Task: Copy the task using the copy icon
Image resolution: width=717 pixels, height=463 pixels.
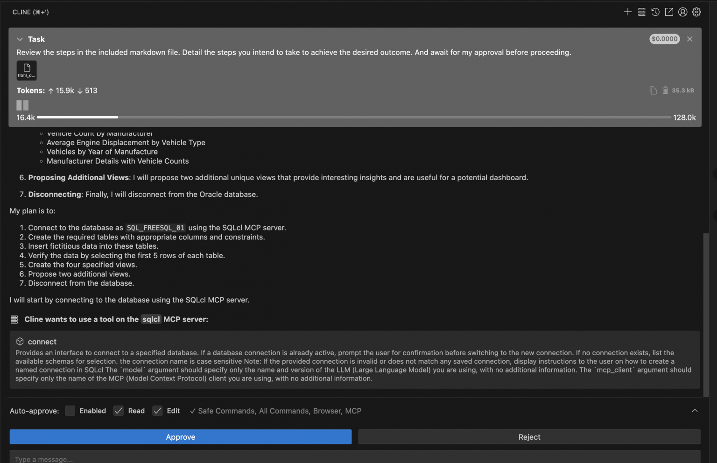Action: point(653,90)
